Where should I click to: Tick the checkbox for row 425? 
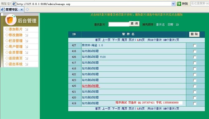pyautogui.click(x=195, y=86)
